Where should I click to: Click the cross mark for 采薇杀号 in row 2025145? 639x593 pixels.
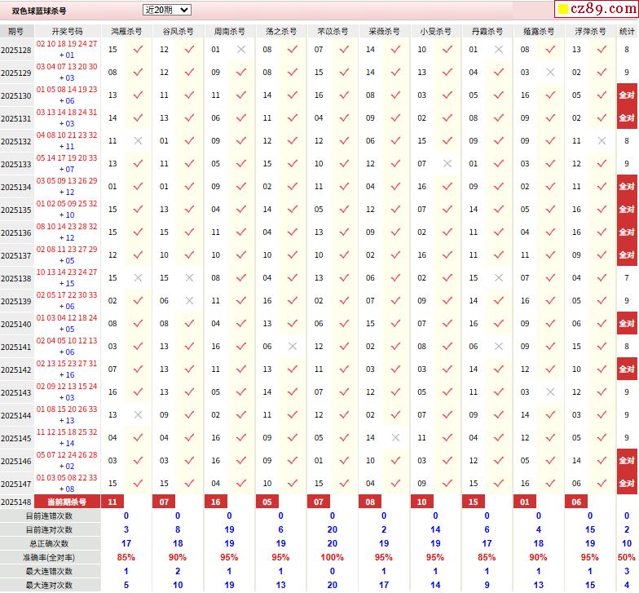click(x=395, y=438)
